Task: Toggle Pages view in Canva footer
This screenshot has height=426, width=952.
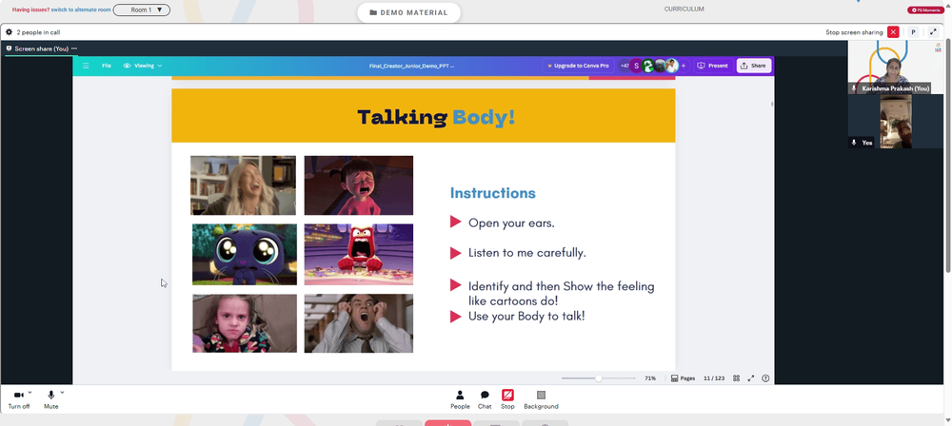Action: 683,378
